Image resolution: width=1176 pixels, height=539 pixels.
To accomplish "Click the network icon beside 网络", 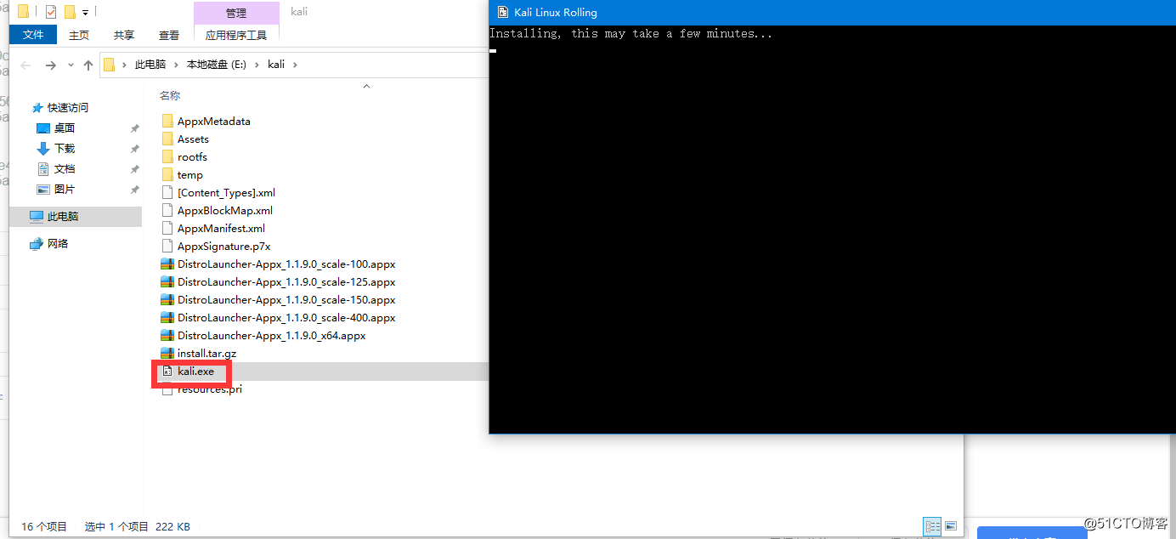I will (36, 243).
